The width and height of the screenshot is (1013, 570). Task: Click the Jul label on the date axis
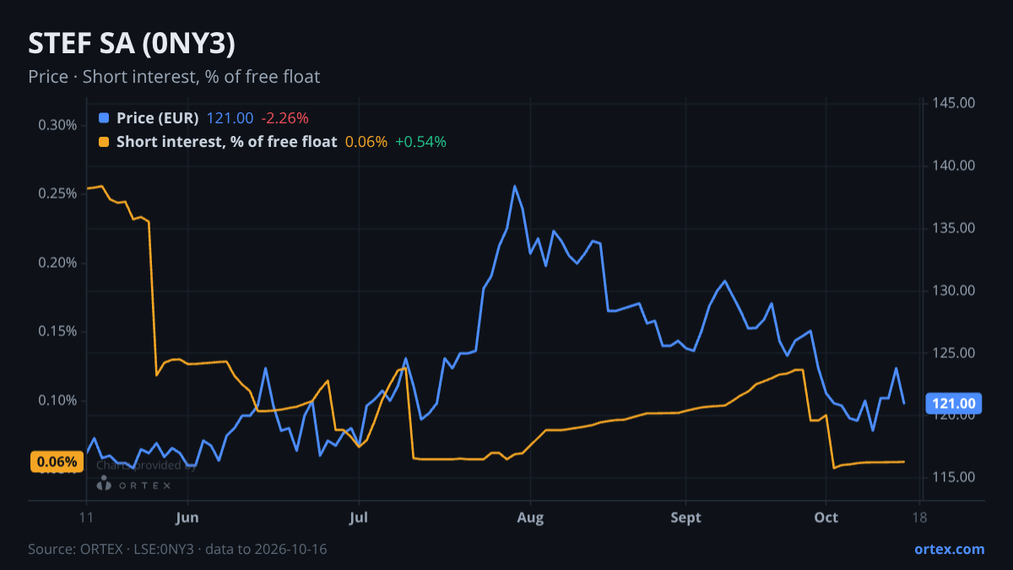359,518
